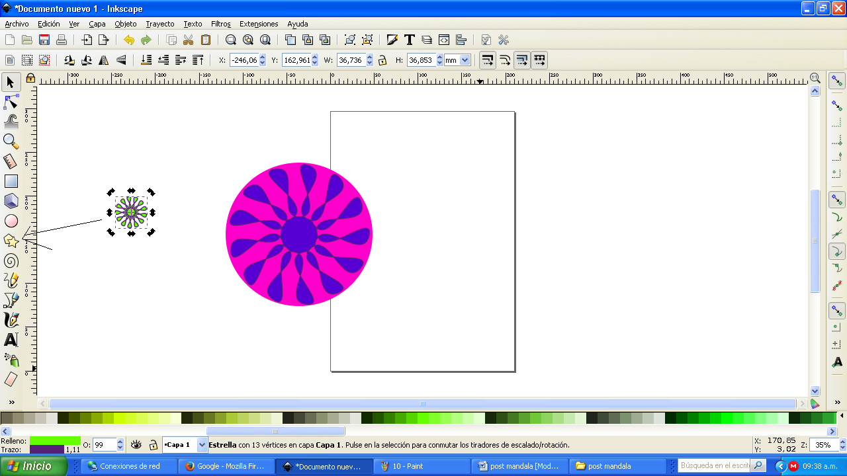Open the zoom percentage stepper

point(842,445)
